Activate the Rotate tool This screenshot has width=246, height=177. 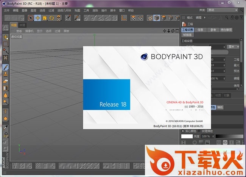coord(51,18)
